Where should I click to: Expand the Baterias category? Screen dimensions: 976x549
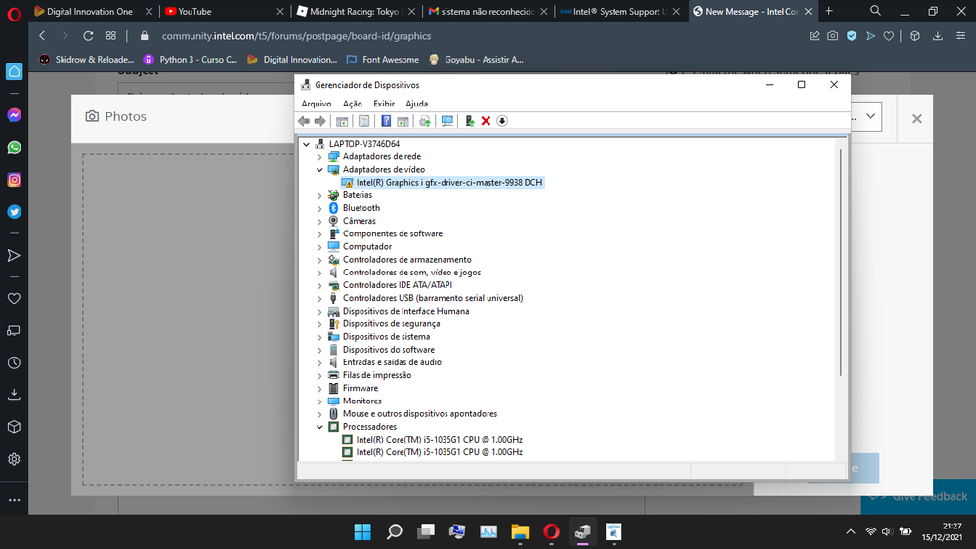(319, 195)
